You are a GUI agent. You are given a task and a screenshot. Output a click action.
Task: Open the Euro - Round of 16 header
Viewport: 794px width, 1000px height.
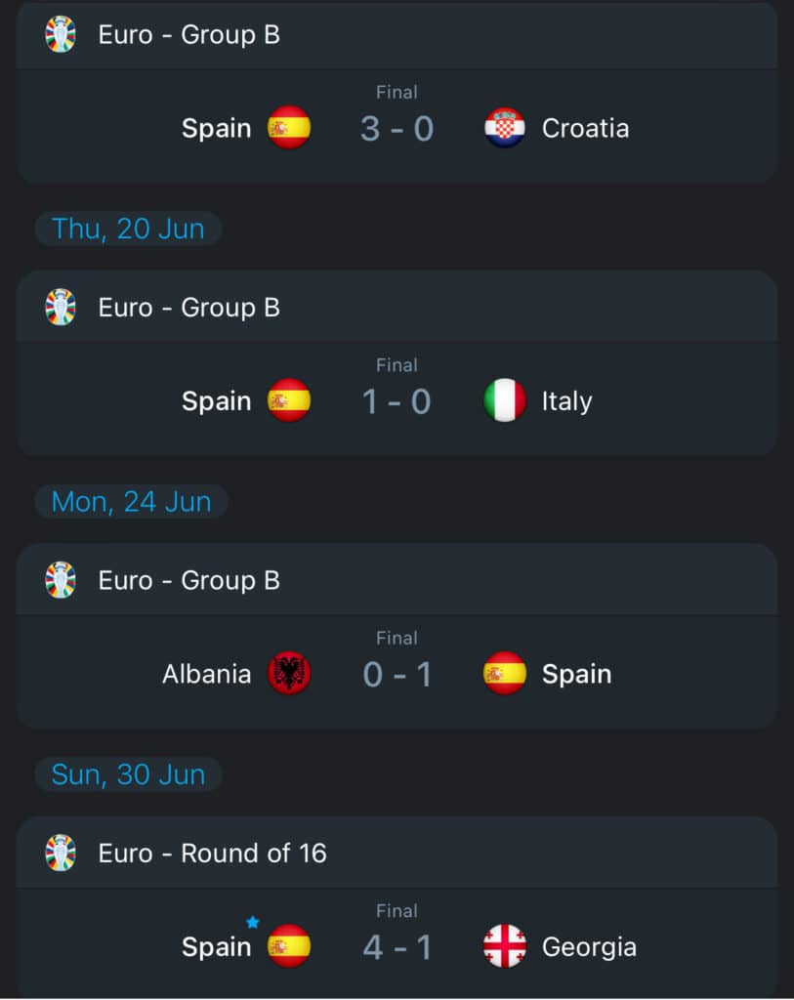point(213,853)
